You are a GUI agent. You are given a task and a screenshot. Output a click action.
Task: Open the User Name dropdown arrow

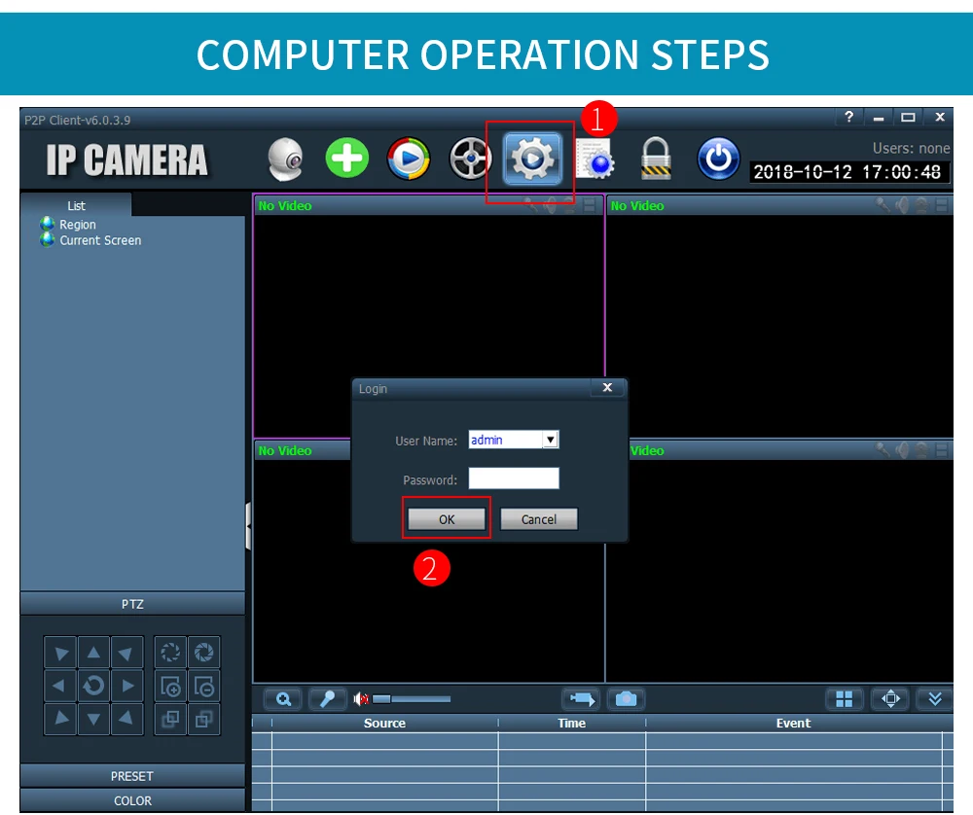tap(550, 440)
